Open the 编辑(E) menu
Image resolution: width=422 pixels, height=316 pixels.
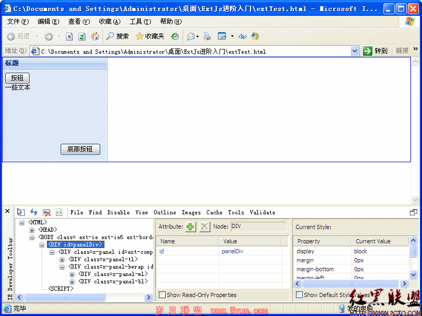49,22
